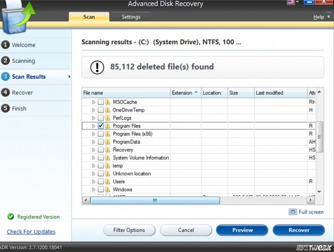Select the Scan tab
This screenshot has height=252, width=334.
89,17
